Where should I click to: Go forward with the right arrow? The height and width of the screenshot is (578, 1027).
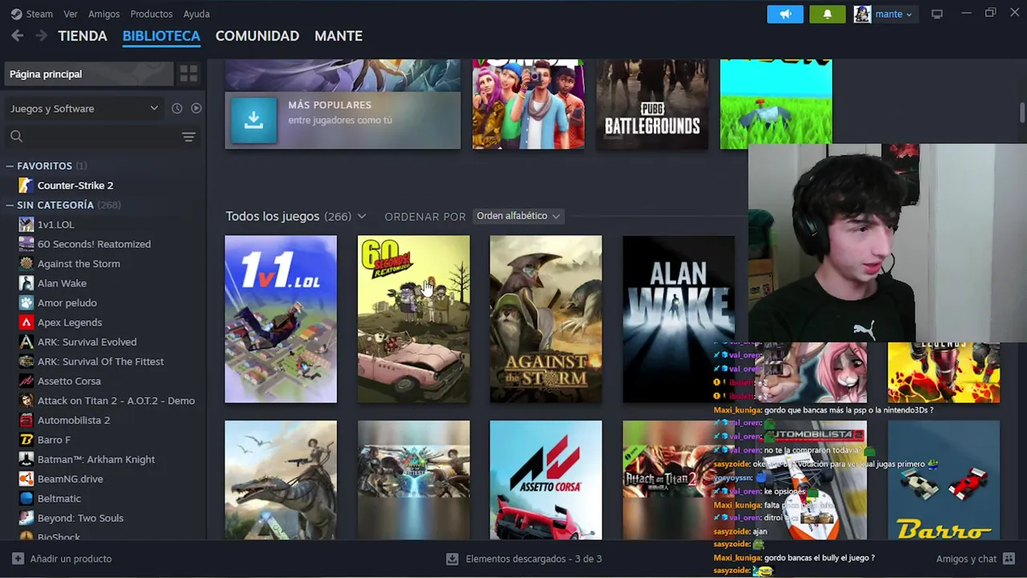click(x=41, y=35)
